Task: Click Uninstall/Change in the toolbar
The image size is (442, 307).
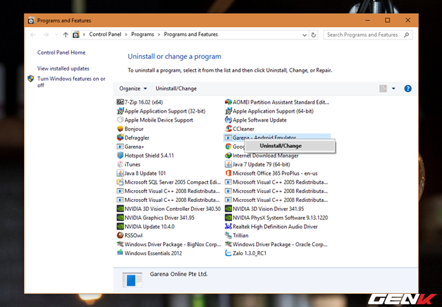Action: coord(176,89)
